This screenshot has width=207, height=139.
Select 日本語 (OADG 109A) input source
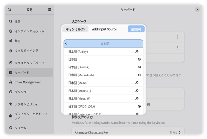(x=103, y=107)
